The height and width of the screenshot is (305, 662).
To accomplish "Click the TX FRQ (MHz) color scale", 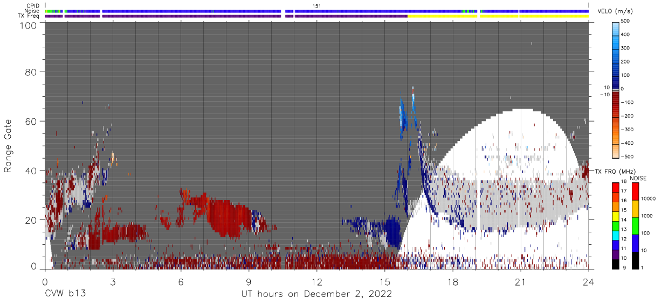I will (616, 226).
